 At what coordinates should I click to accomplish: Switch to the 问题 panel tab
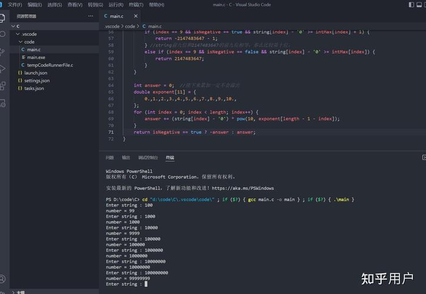coord(109,158)
